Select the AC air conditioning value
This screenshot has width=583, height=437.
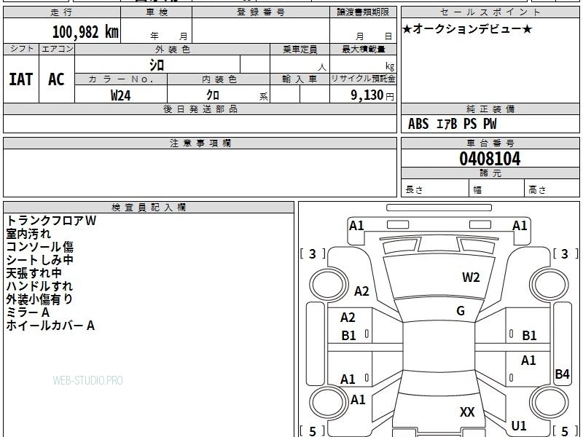(57, 79)
